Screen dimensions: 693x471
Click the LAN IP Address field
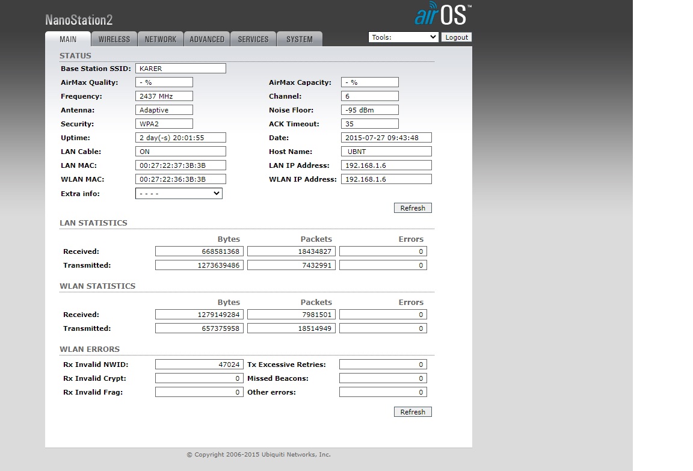386,165
